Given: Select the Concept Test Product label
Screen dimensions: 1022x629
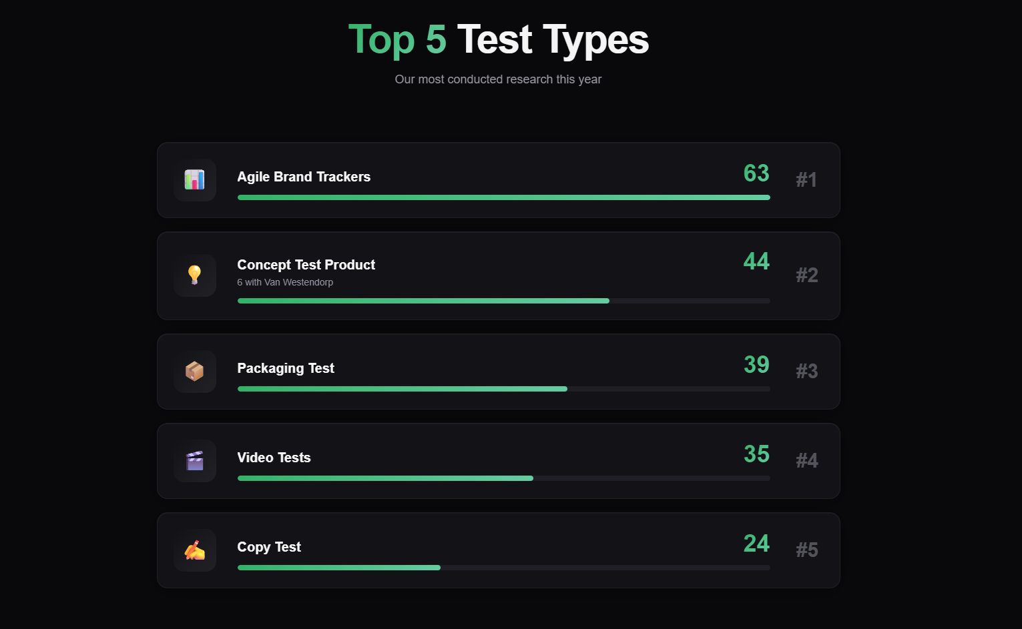Looking at the screenshot, I should (x=306, y=265).
